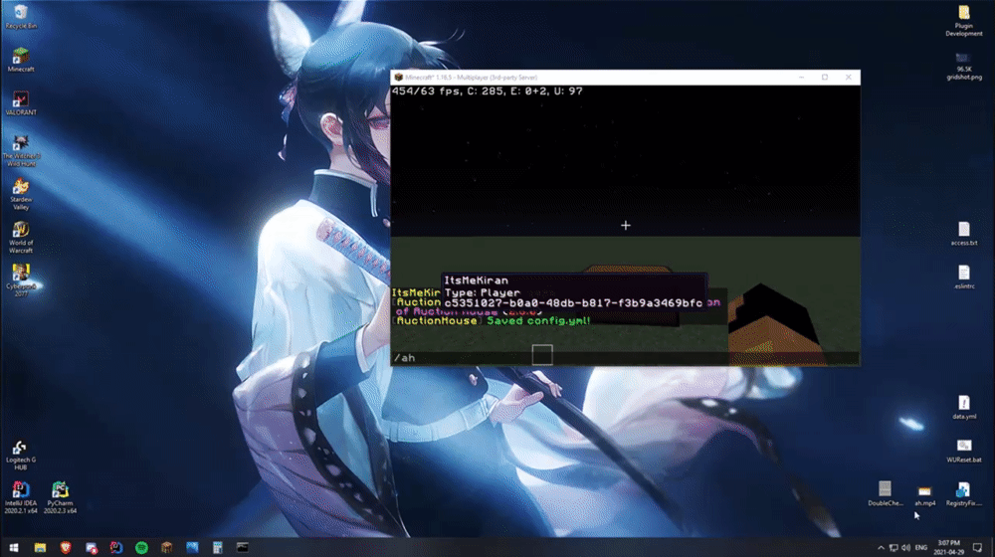995x557 pixels.
Task: Open the Photos app taskbar icon
Action: (192, 547)
